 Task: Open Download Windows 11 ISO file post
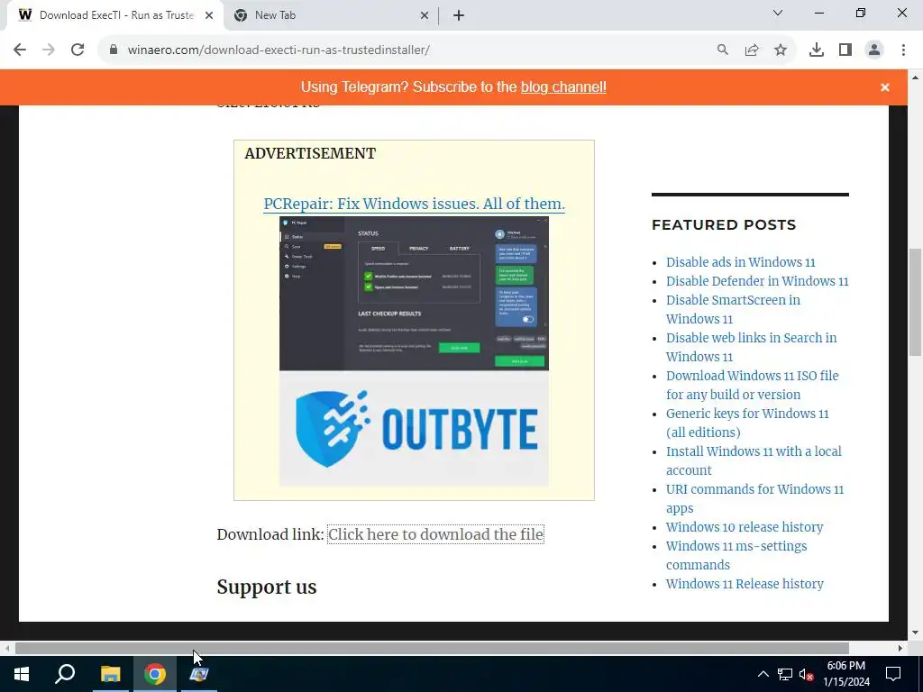[x=753, y=385]
